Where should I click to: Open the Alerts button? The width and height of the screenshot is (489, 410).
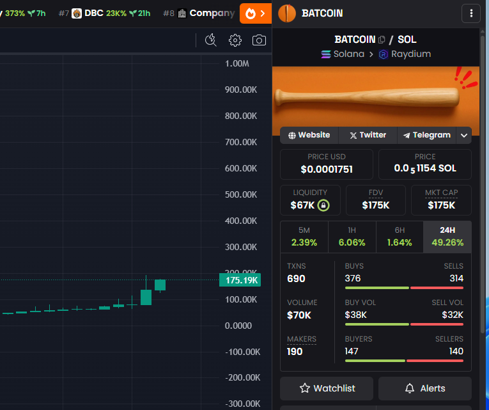click(x=424, y=388)
